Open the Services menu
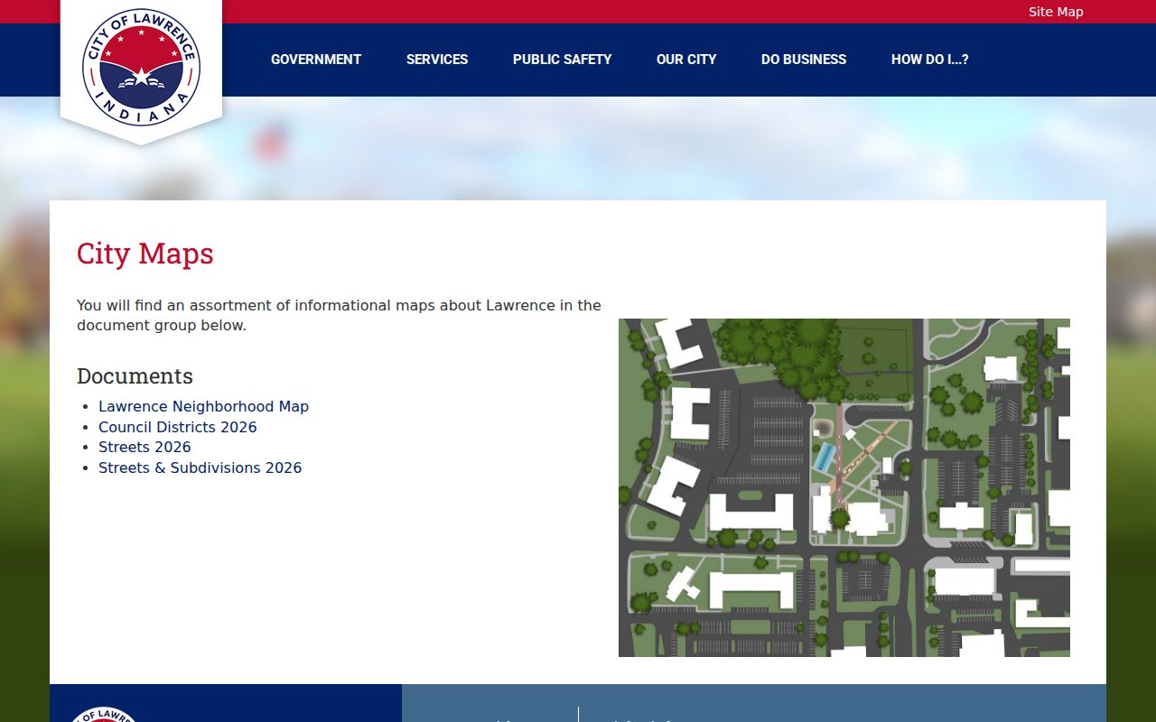1156x722 pixels. (437, 60)
